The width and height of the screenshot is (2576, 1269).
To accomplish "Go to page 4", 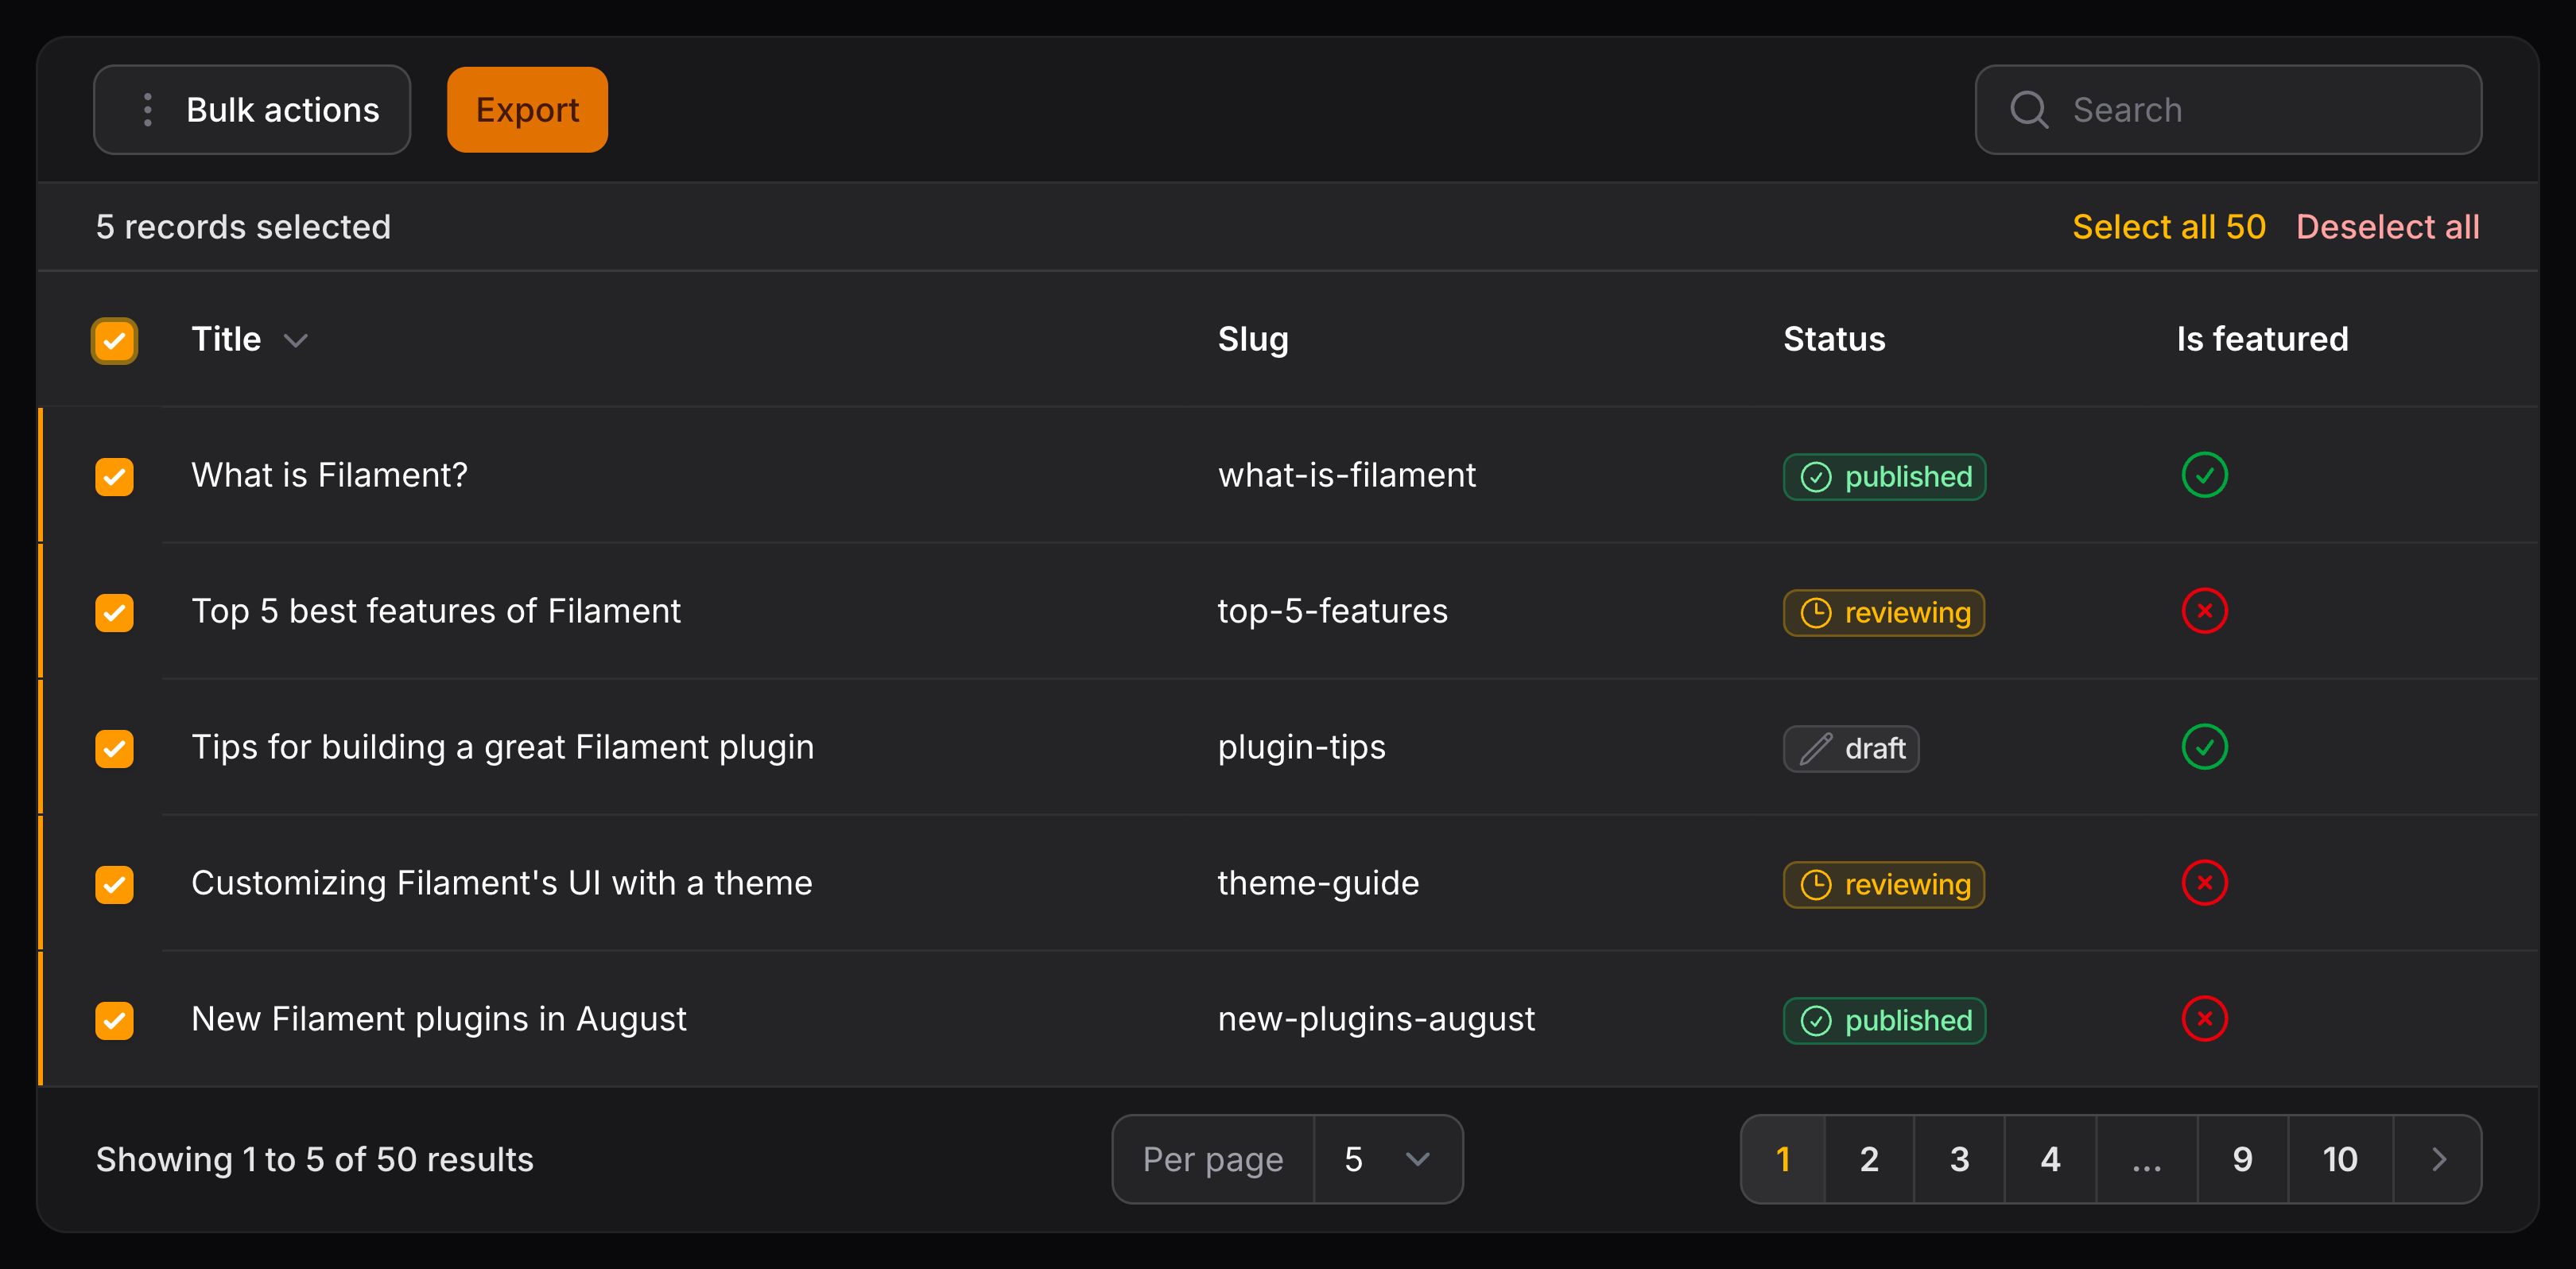I will coord(2050,1160).
